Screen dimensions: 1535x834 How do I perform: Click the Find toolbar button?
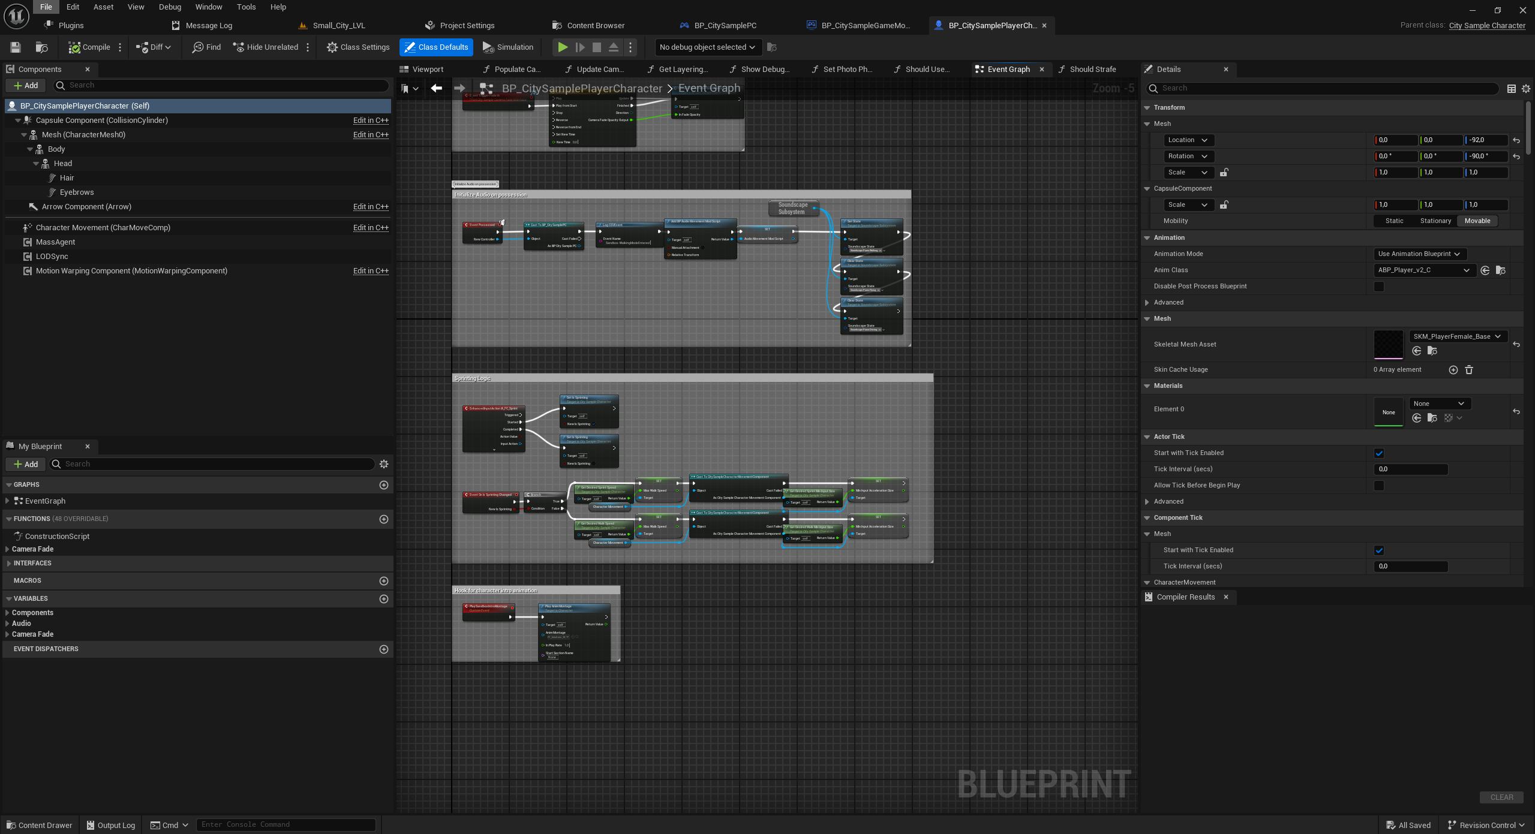pos(206,47)
